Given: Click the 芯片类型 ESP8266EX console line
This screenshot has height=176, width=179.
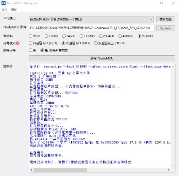Looking at the screenshot, I should pos(46,96).
